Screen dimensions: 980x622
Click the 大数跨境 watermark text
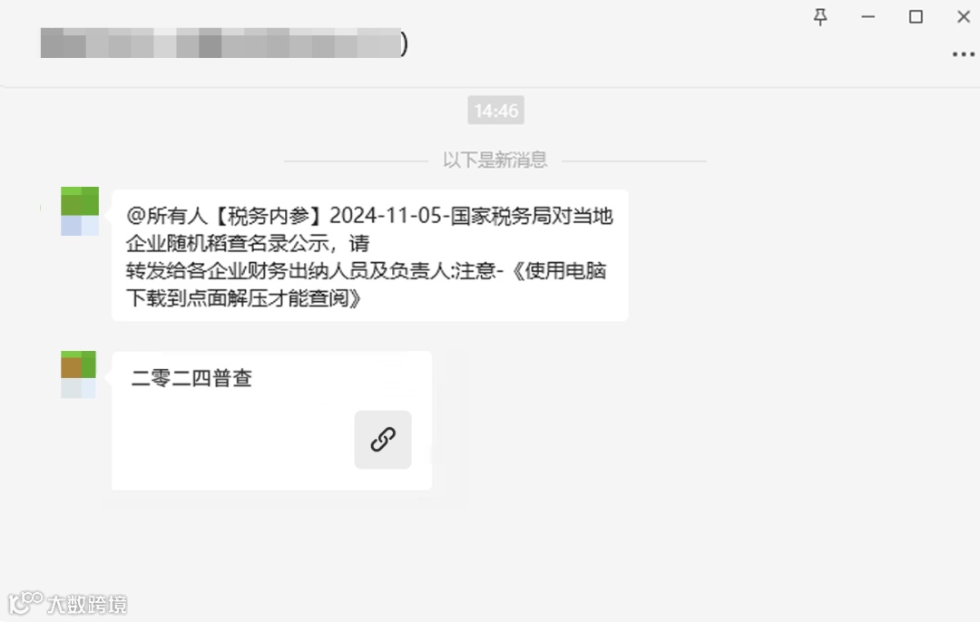[x=87, y=605]
